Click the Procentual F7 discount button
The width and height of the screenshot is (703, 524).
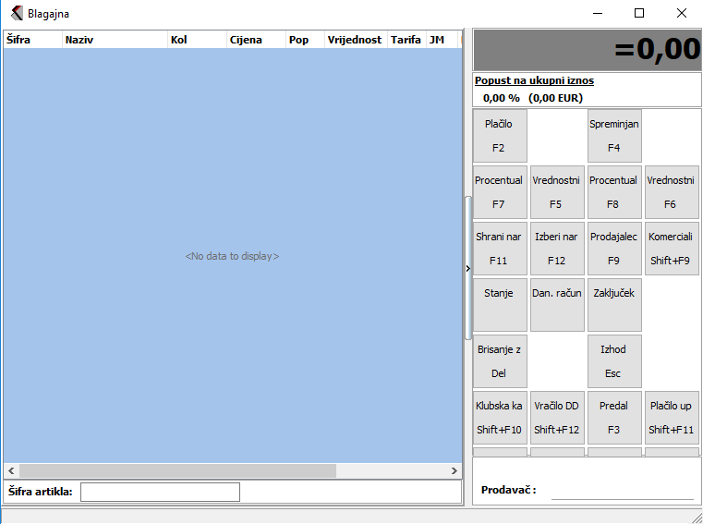(x=500, y=192)
